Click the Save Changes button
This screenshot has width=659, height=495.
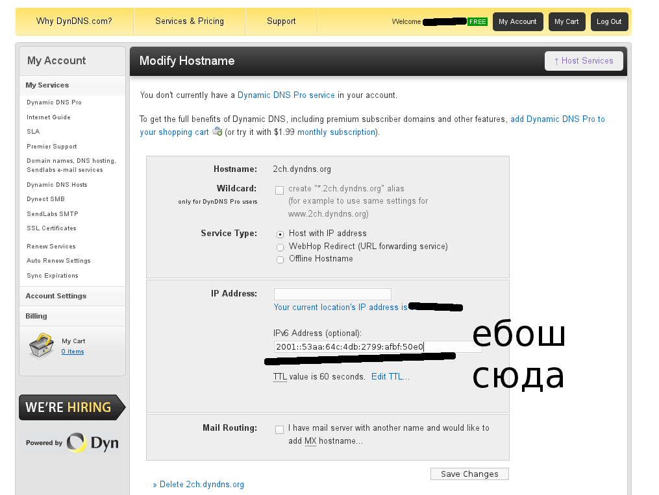(469, 474)
